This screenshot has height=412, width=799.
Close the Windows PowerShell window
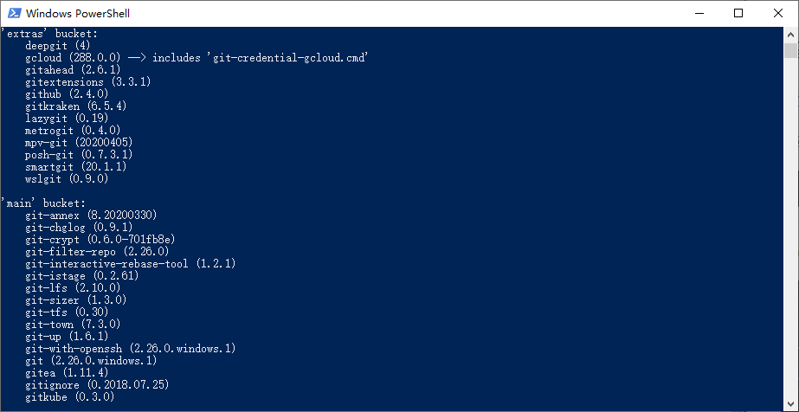(778, 13)
